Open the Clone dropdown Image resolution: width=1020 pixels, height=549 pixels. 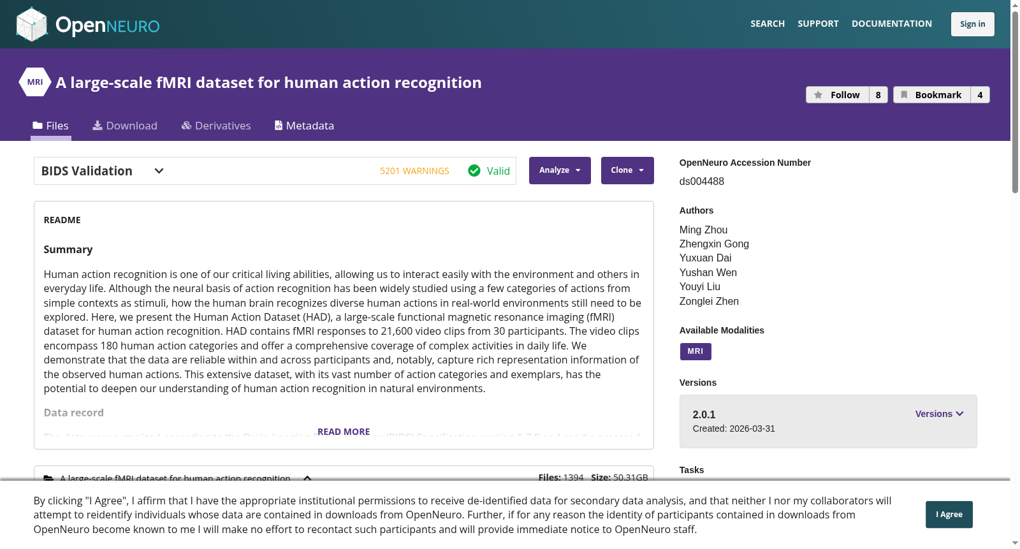(x=627, y=170)
